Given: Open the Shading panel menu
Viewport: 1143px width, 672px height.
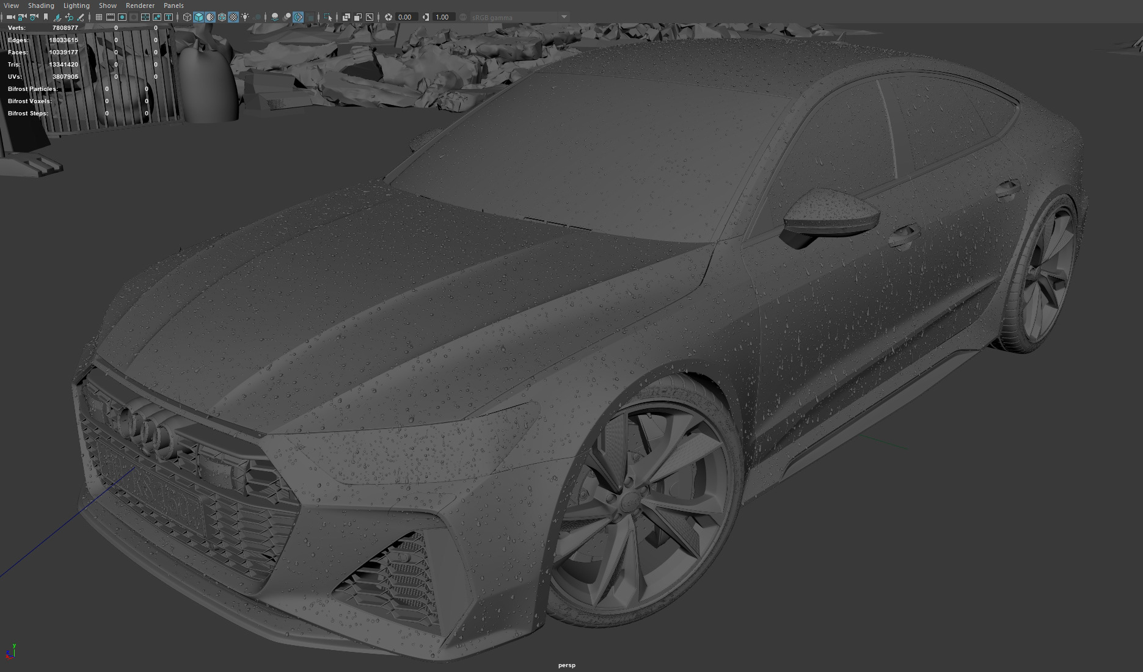Looking at the screenshot, I should point(41,5).
